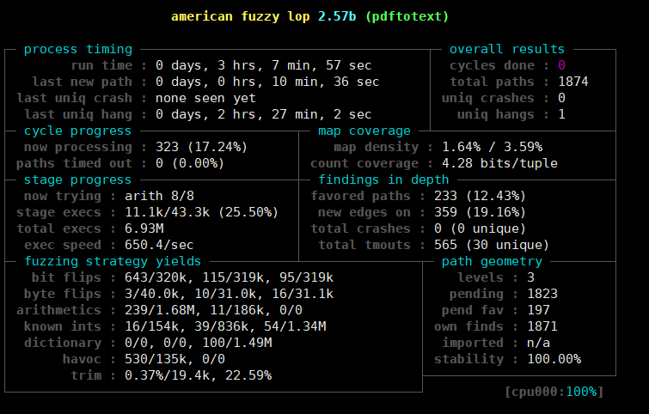This screenshot has width=649, height=414.
Task: Click total execs value '6.93M'
Action: [x=144, y=228]
